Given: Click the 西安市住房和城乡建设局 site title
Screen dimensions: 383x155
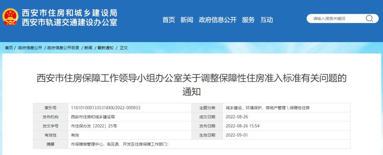Looking at the screenshot, I should coord(70,13).
